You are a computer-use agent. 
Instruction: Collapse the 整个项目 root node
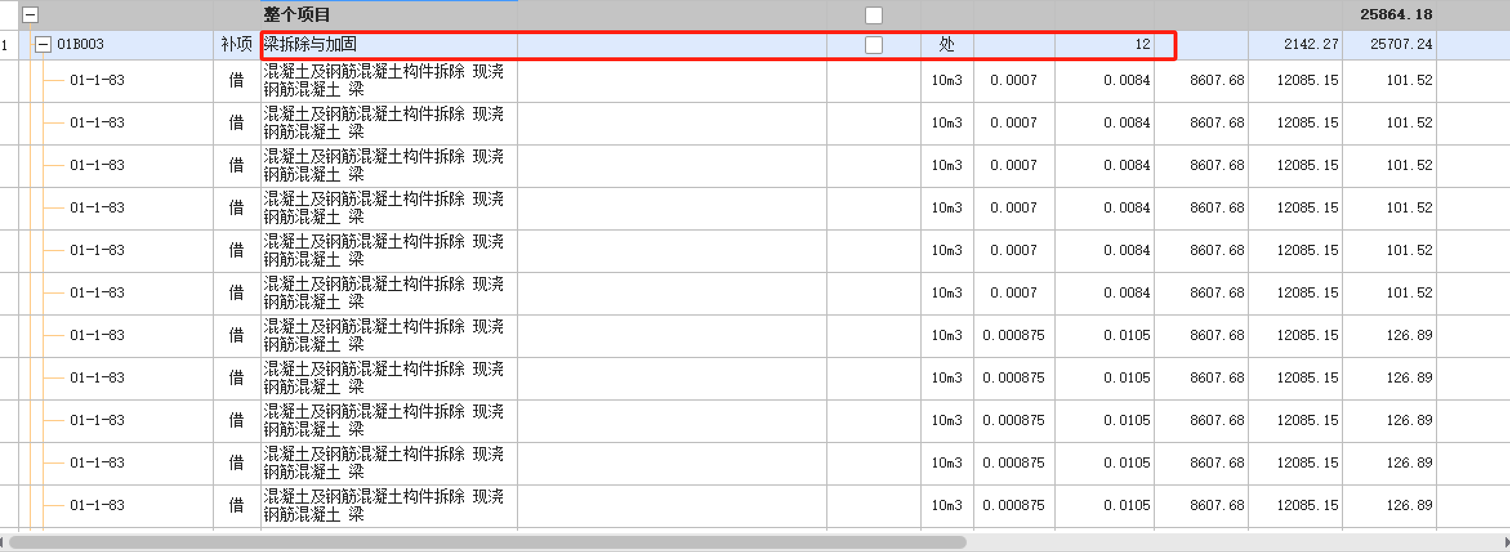[30, 15]
